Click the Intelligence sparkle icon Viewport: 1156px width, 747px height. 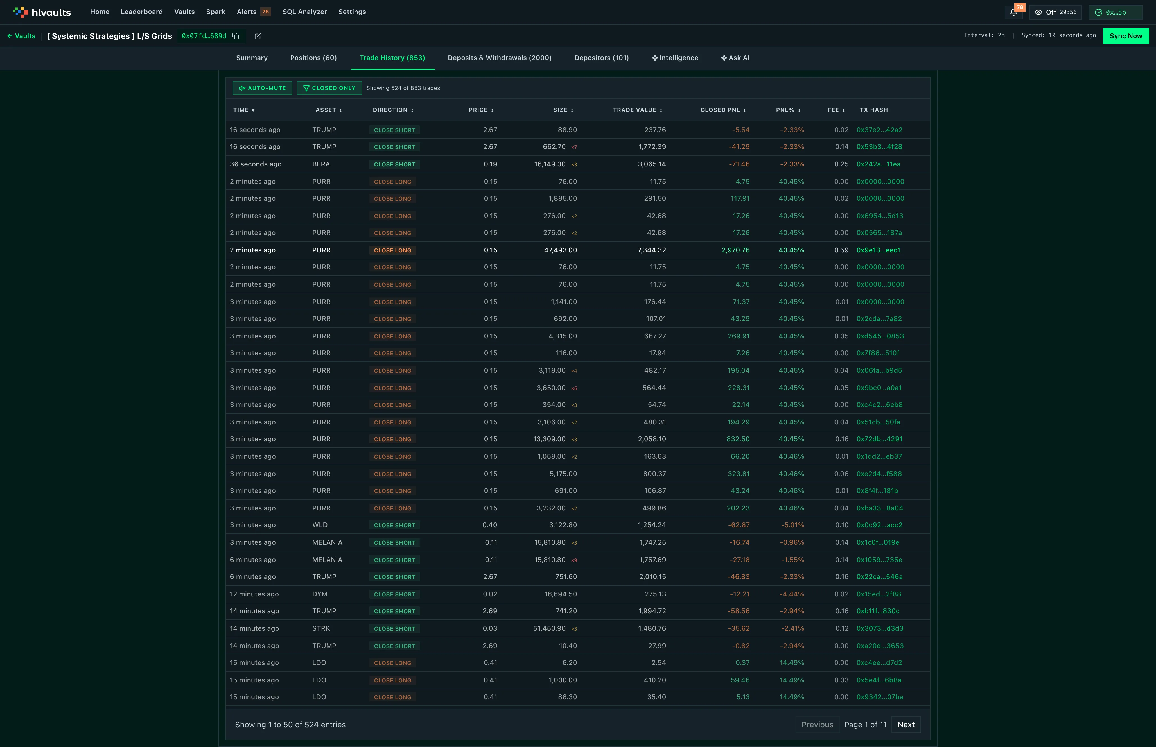click(654, 58)
